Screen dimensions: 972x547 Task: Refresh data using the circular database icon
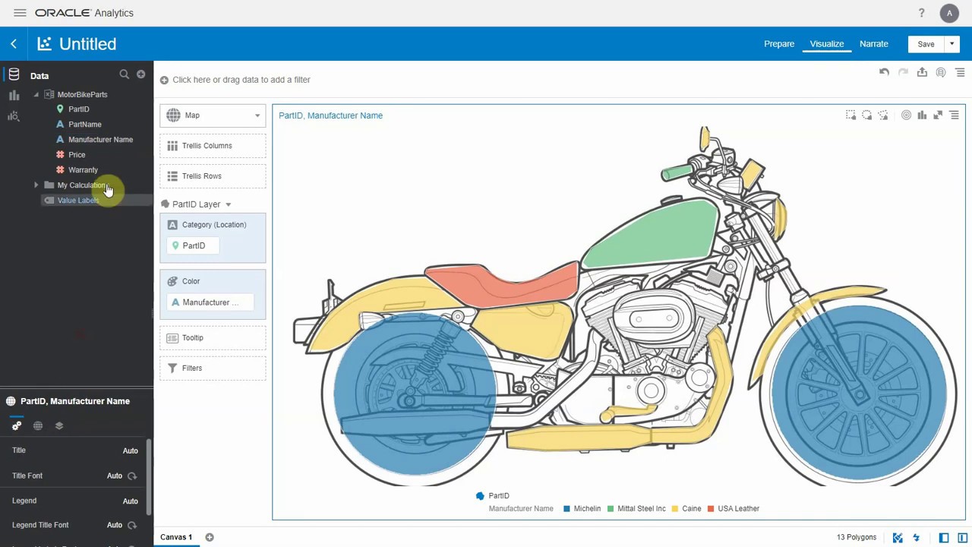click(941, 72)
